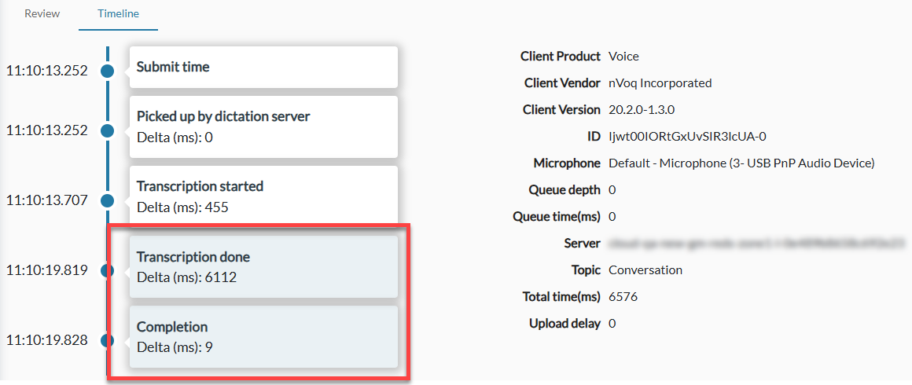Select the Timeline tab
Screen dimensions: 912x385
point(118,14)
